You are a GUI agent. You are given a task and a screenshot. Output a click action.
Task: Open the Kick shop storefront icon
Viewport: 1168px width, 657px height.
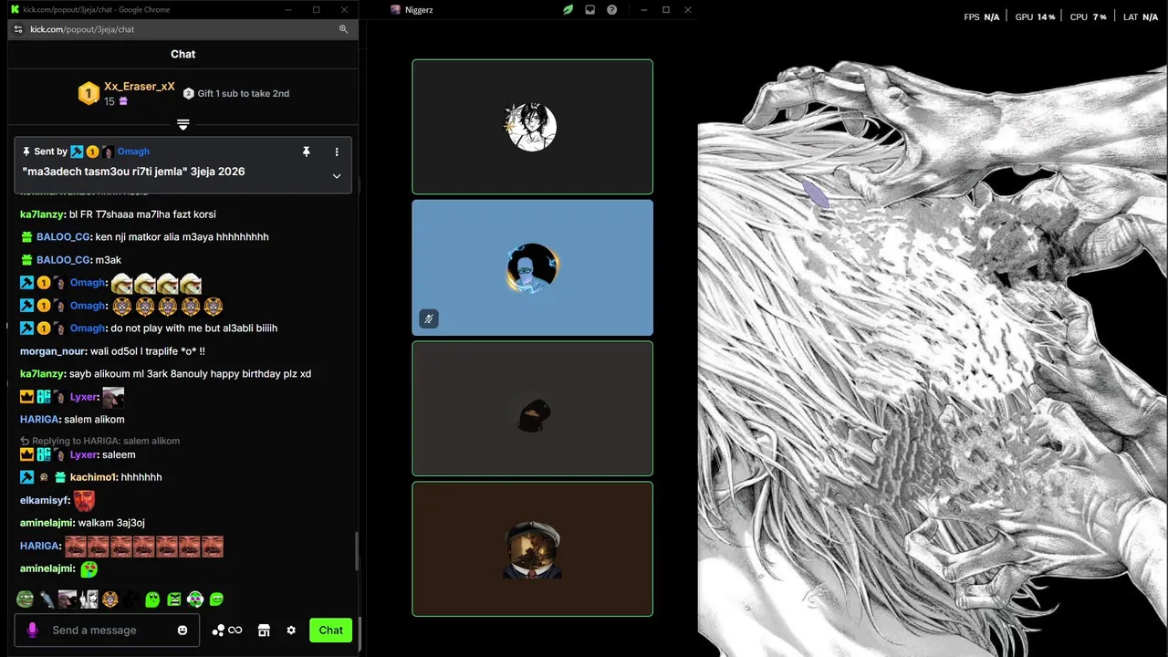(265, 631)
